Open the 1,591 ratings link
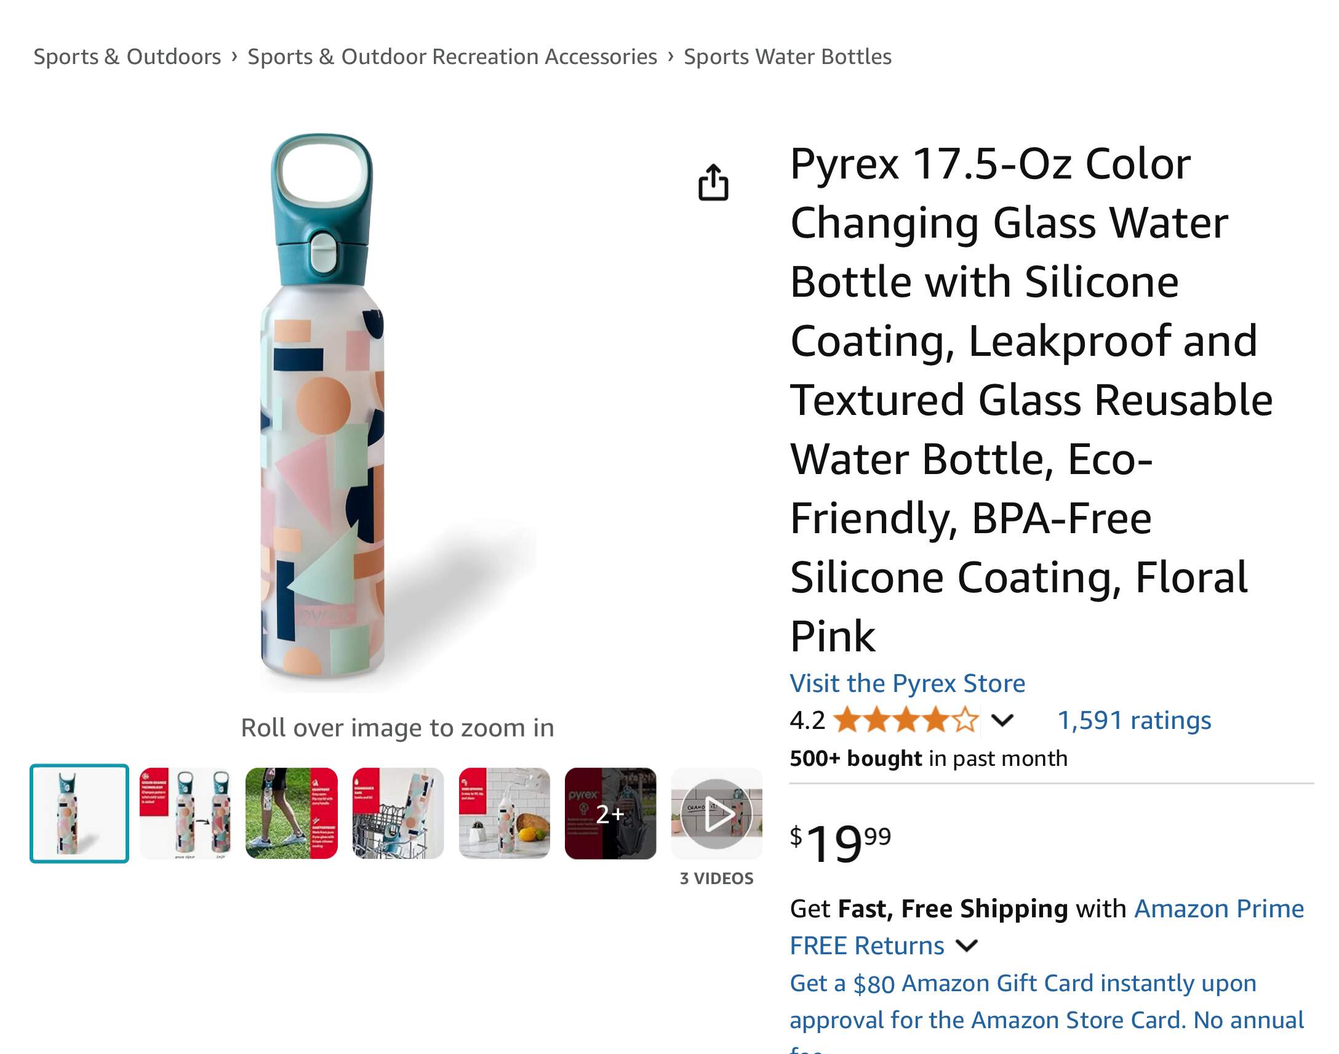Image resolution: width=1339 pixels, height=1054 pixels. coord(1133,720)
